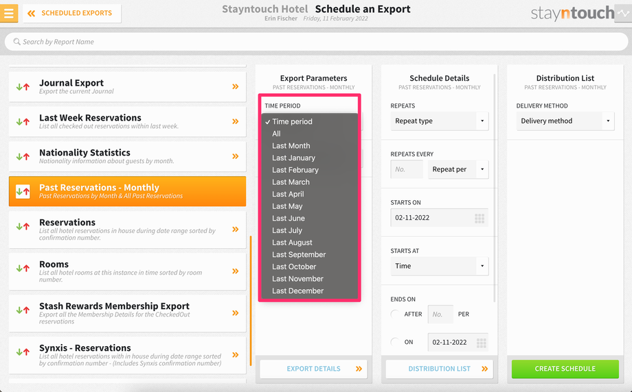The height and width of the screenshot is (392, 632).
Task: Open Nationality Statistics chevron
Action: (236, 156)
